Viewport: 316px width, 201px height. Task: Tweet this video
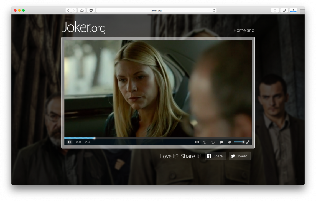coord(239,156)
